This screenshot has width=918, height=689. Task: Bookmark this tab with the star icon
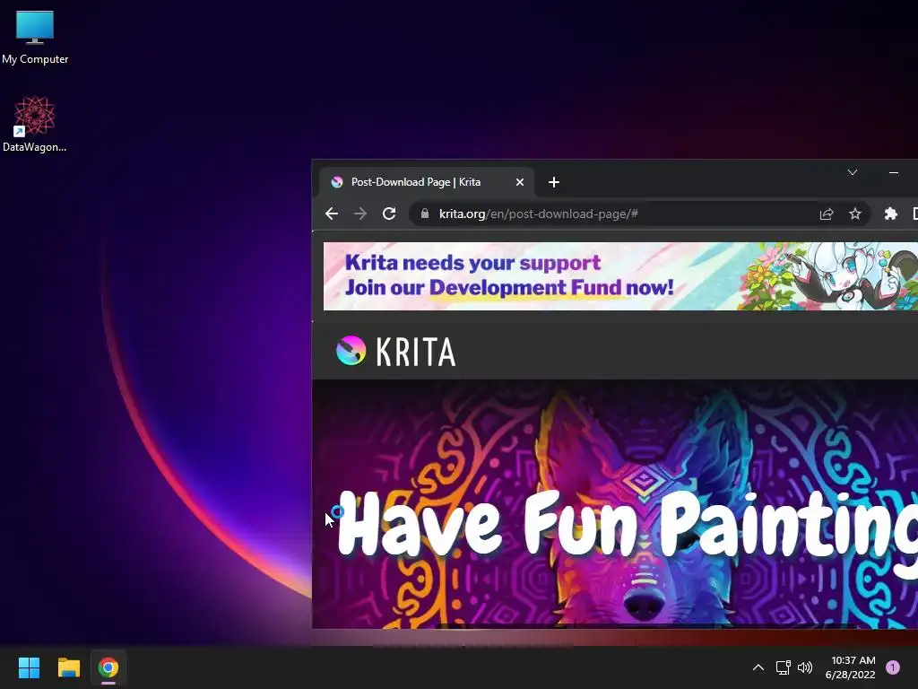pyautogui.click(x=854, y=214)
